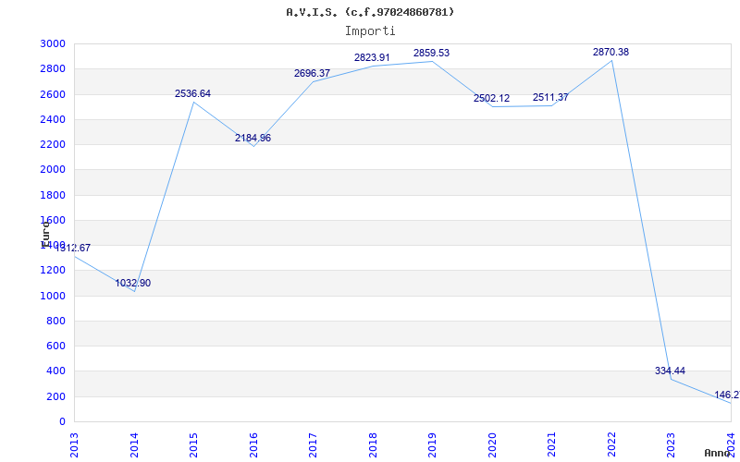Select the 334.44 data label
Screen dimensions: 740x462
pos(670,371)
